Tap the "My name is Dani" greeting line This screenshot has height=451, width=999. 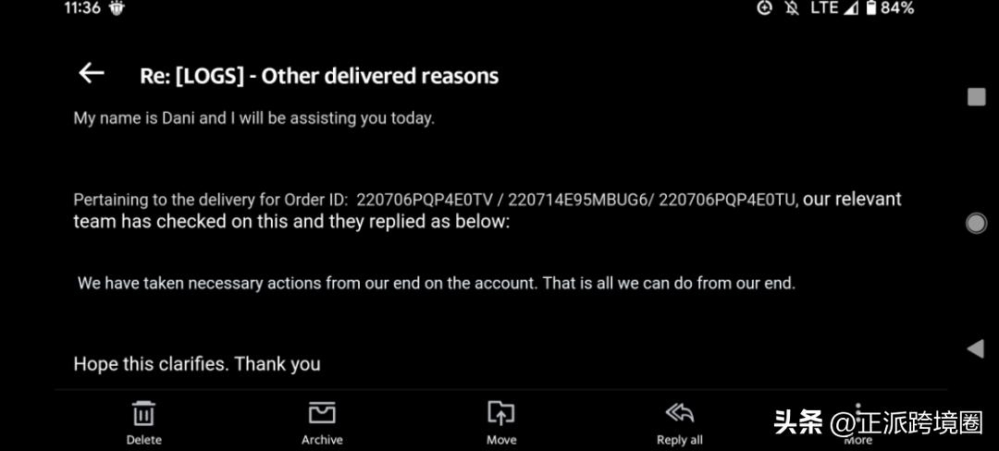pos(253,118)
